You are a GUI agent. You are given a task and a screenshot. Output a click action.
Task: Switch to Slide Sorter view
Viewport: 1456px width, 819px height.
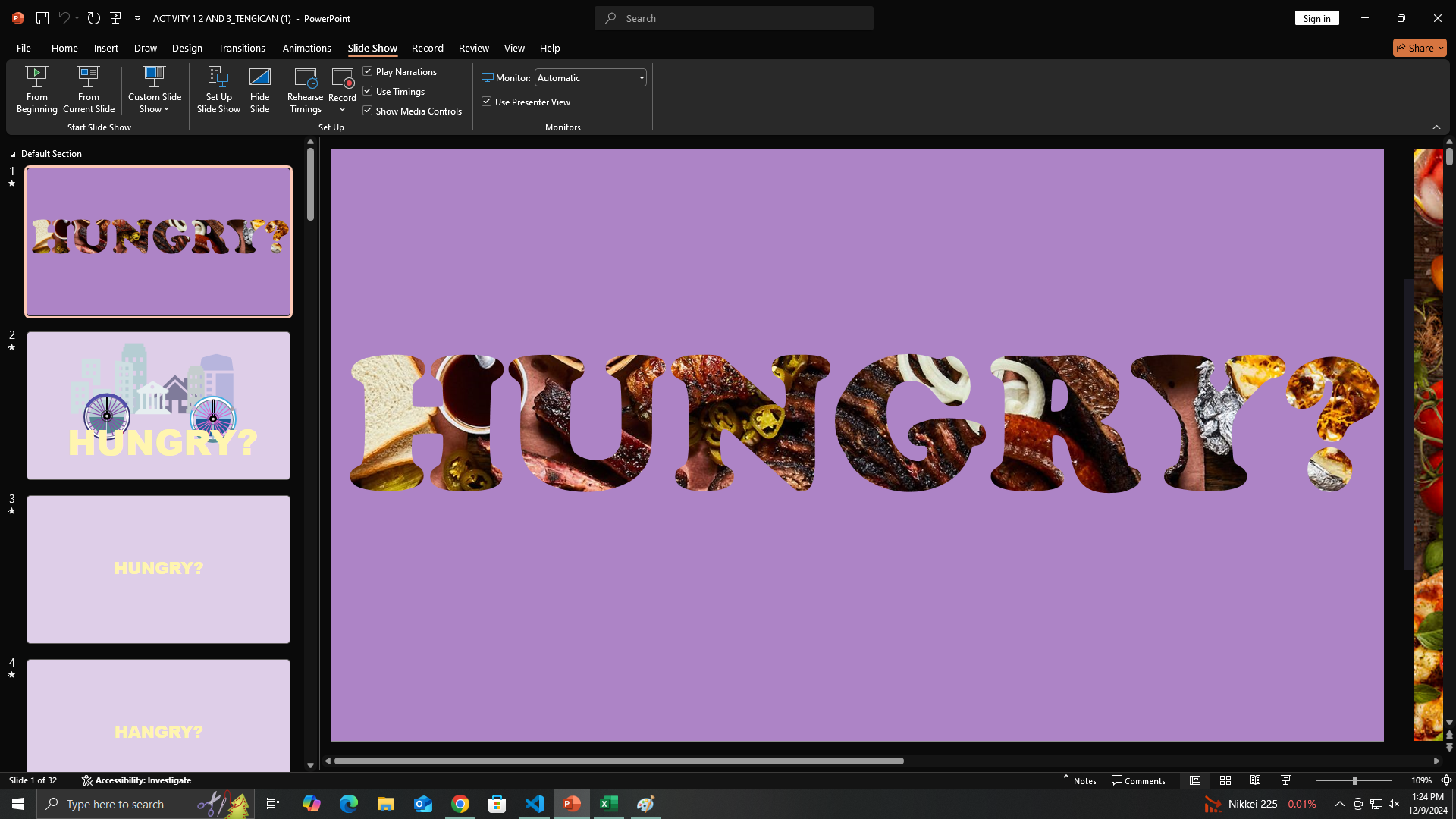(x=1225, y=780)
